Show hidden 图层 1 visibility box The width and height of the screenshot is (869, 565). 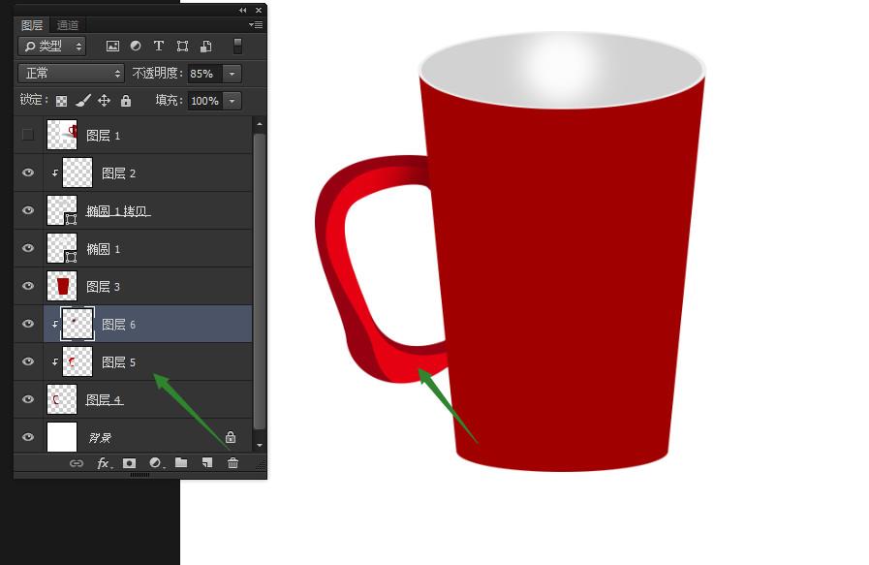(28, 135)
